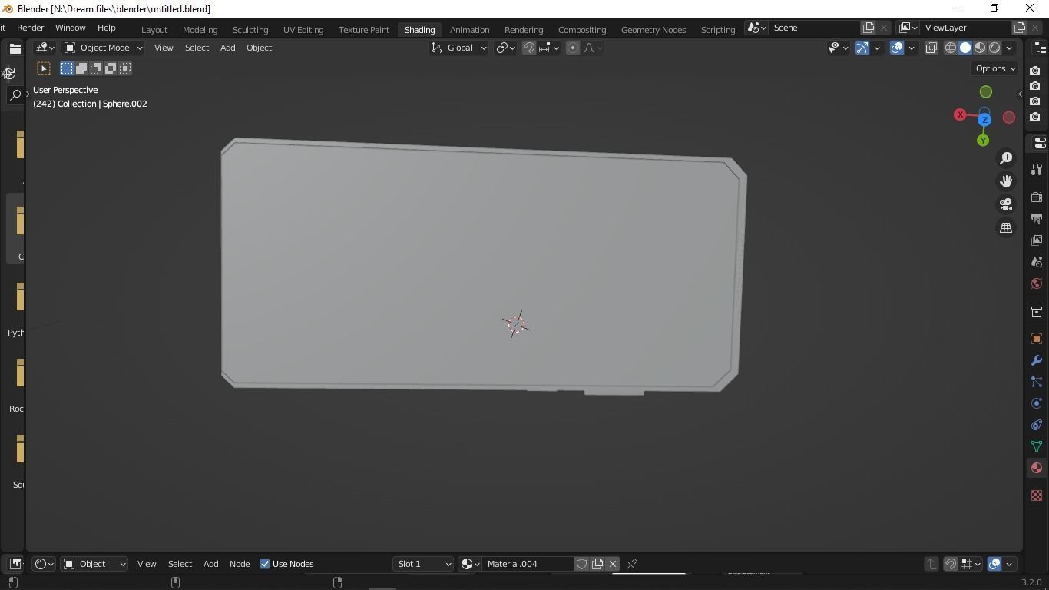Click the select tool tweak icon
Viewport: 1049px width, 590px height.
click(x=44, y=68)
